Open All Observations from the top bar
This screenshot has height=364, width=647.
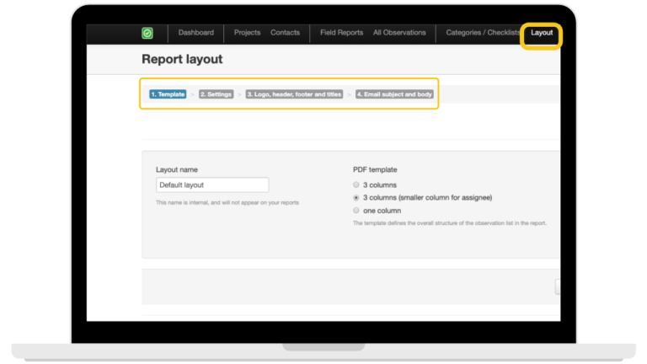coord(399,33)
